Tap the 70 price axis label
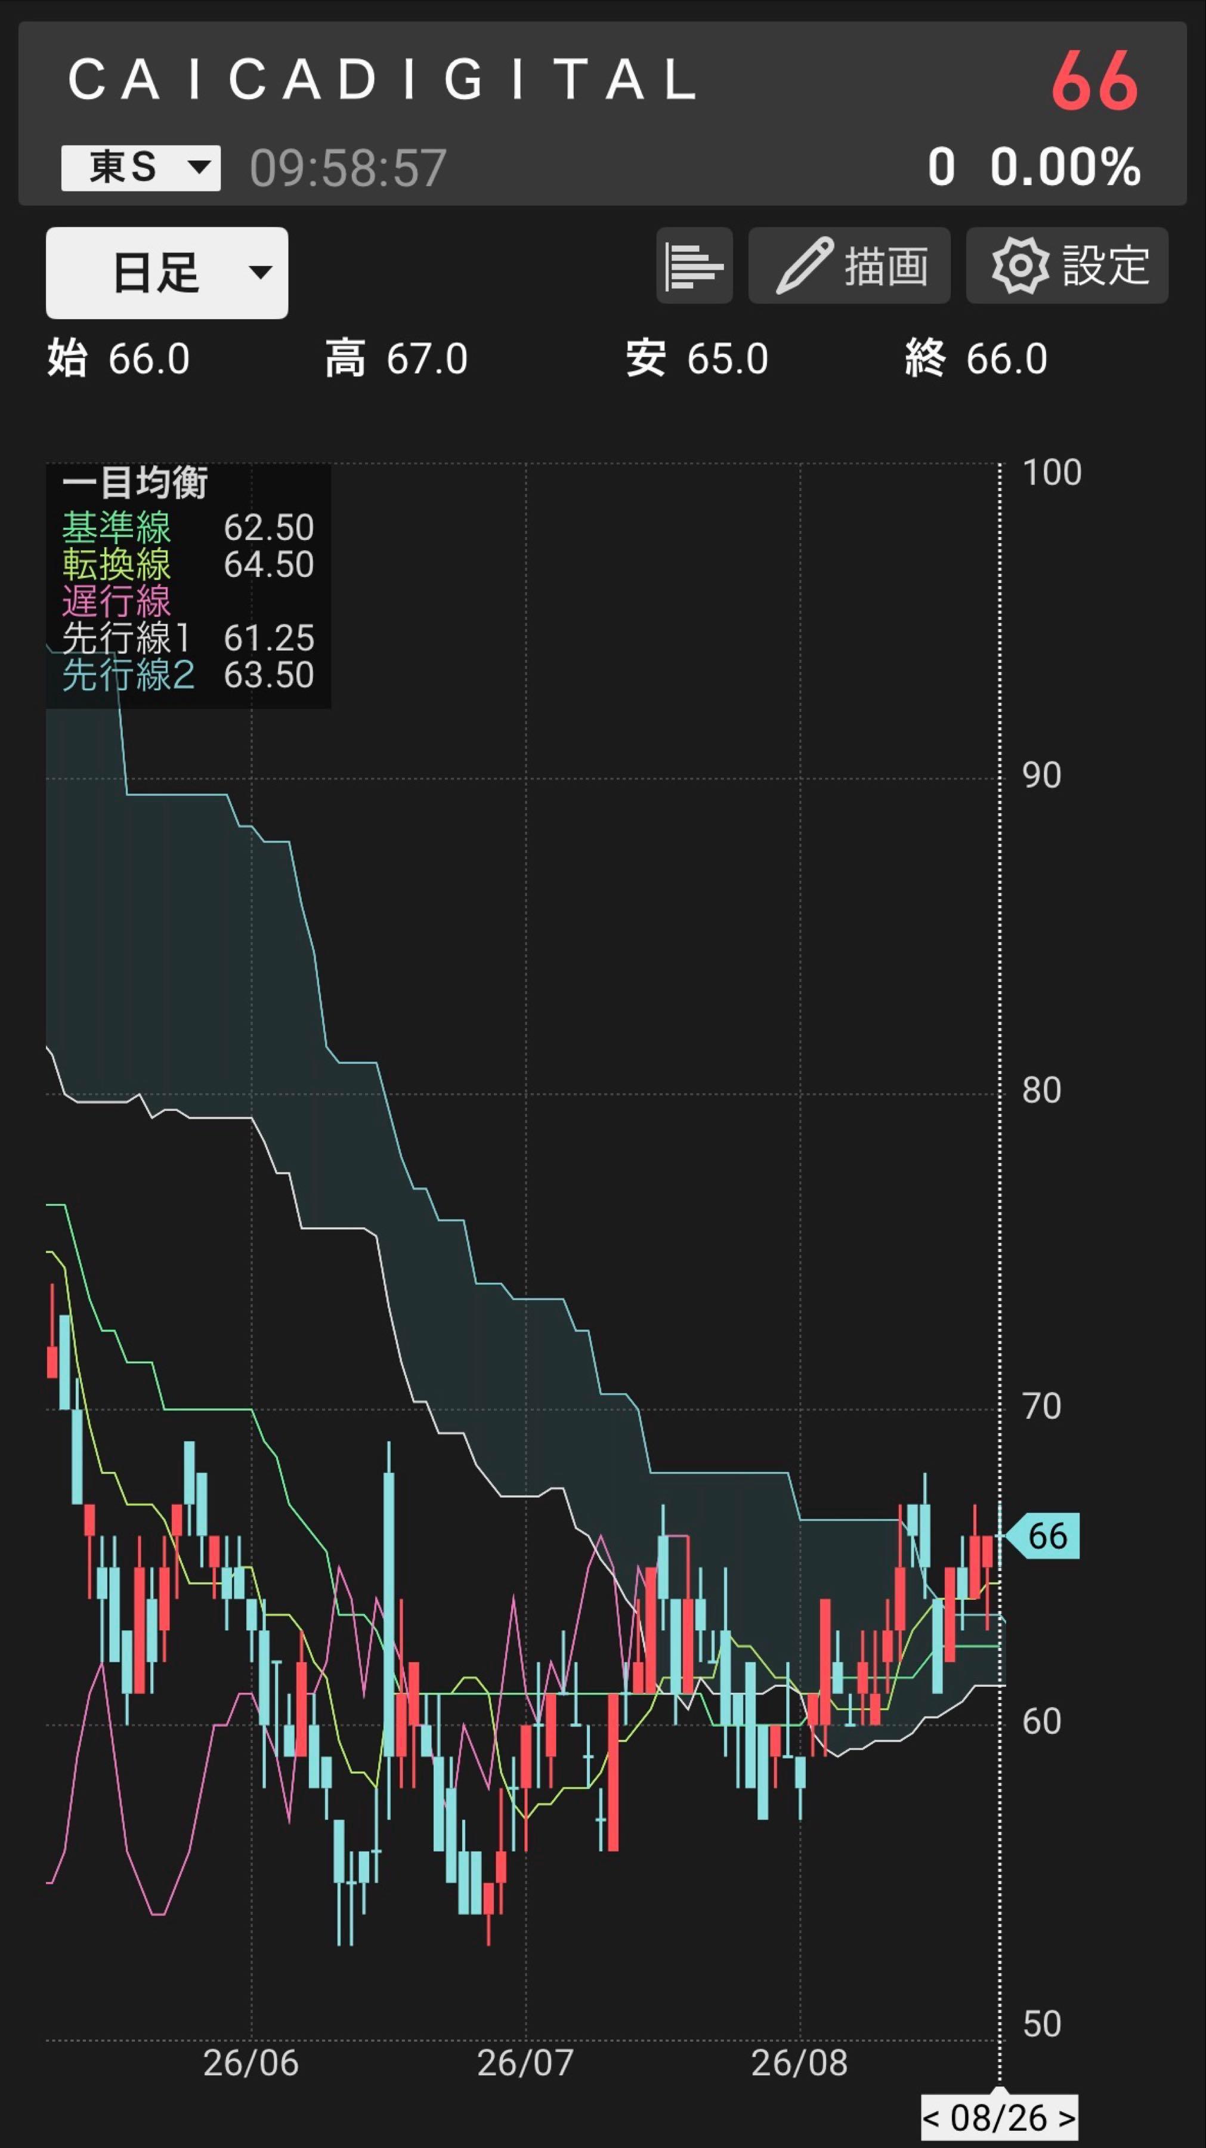 click(x=1042, y=1407)
